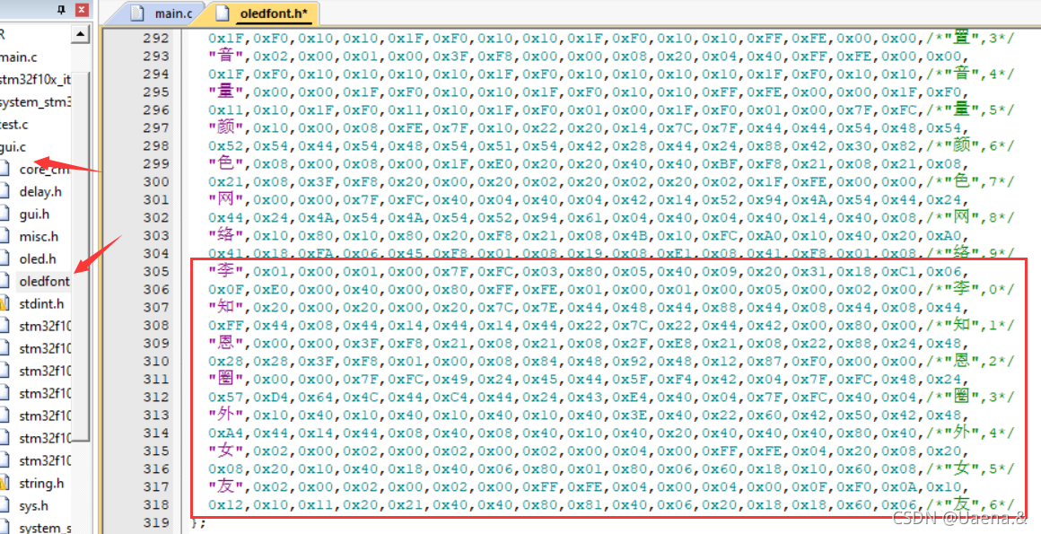Click the file icon beside delay.h
Viewport: 1041px width, 534px height.
[x=4, y=191]
